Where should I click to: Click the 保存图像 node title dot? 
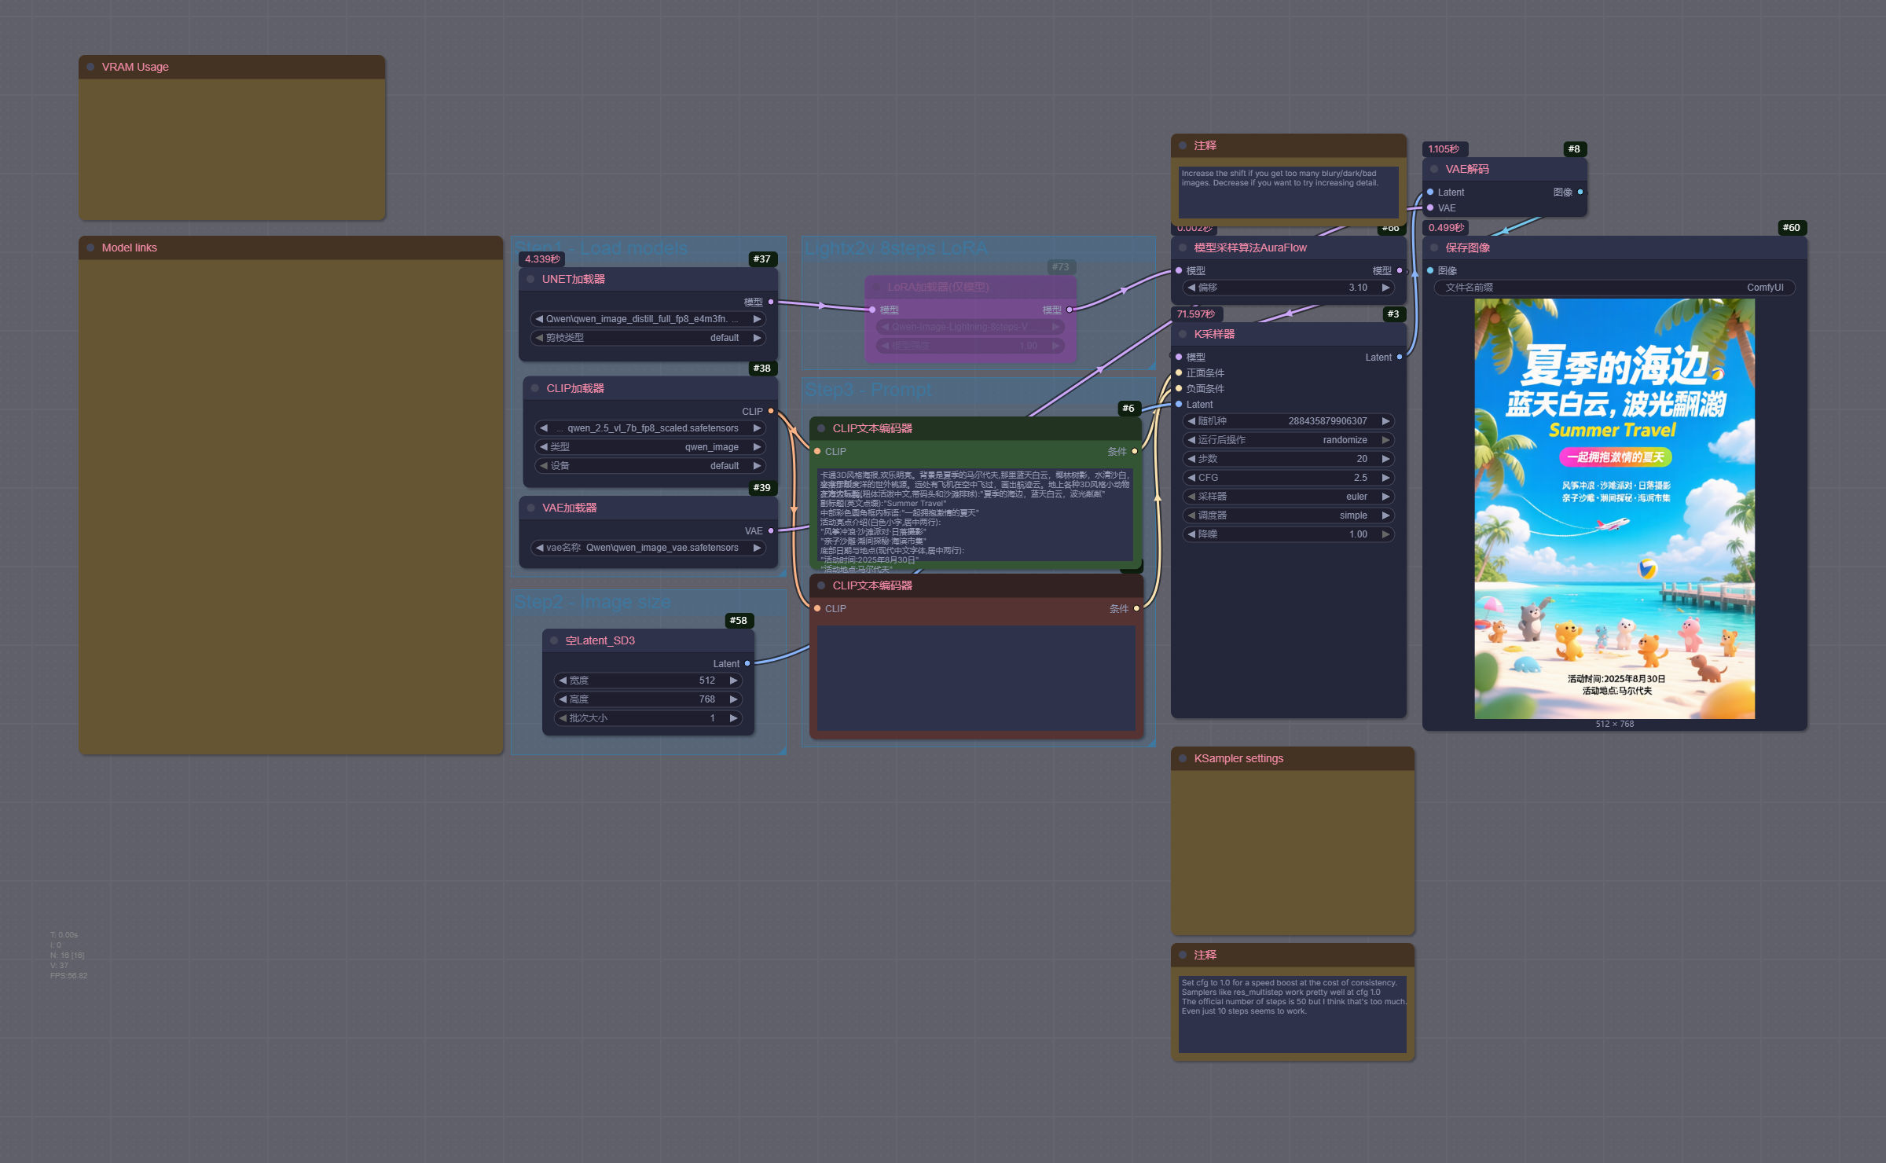(1434, 248)
